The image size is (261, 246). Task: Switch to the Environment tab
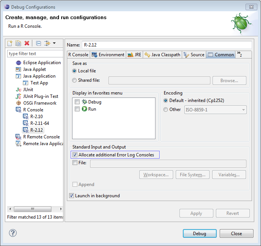(x=108, y=55)
